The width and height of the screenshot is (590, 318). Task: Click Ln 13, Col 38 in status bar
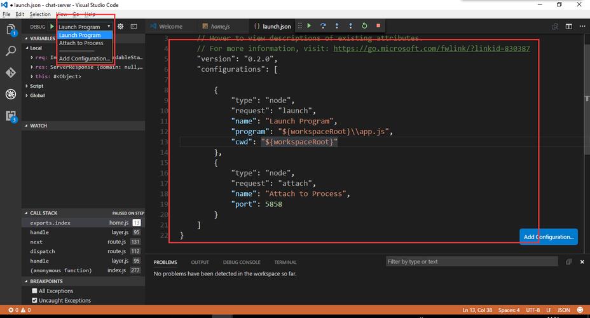[477, 310]
